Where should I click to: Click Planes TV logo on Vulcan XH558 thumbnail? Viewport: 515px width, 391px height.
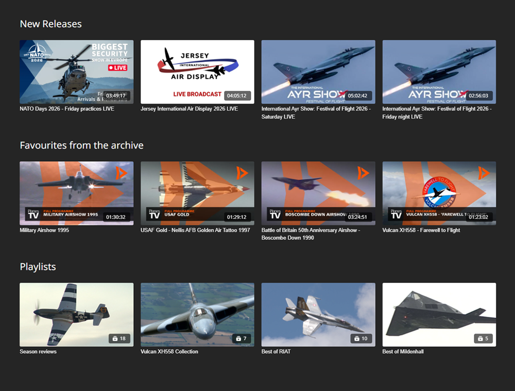(x=396, y=214)
